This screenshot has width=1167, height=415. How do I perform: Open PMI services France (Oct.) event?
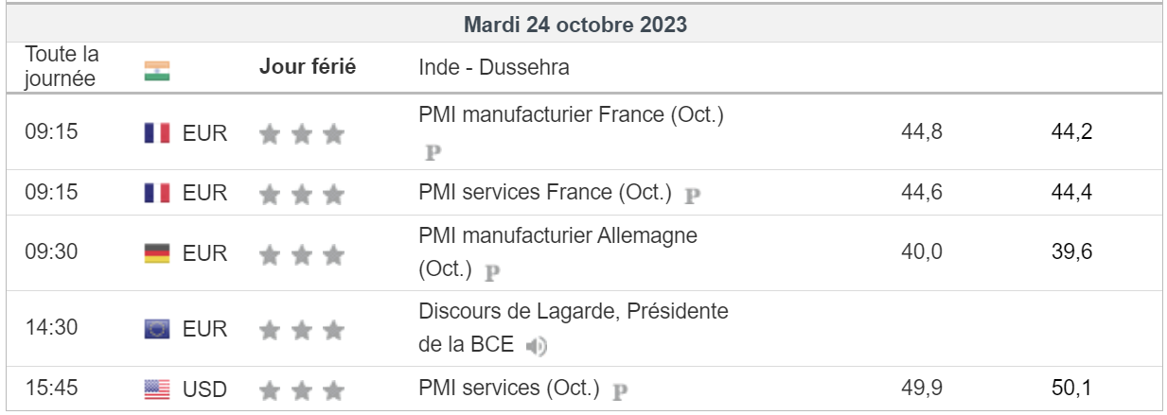[x=544, y=193]
